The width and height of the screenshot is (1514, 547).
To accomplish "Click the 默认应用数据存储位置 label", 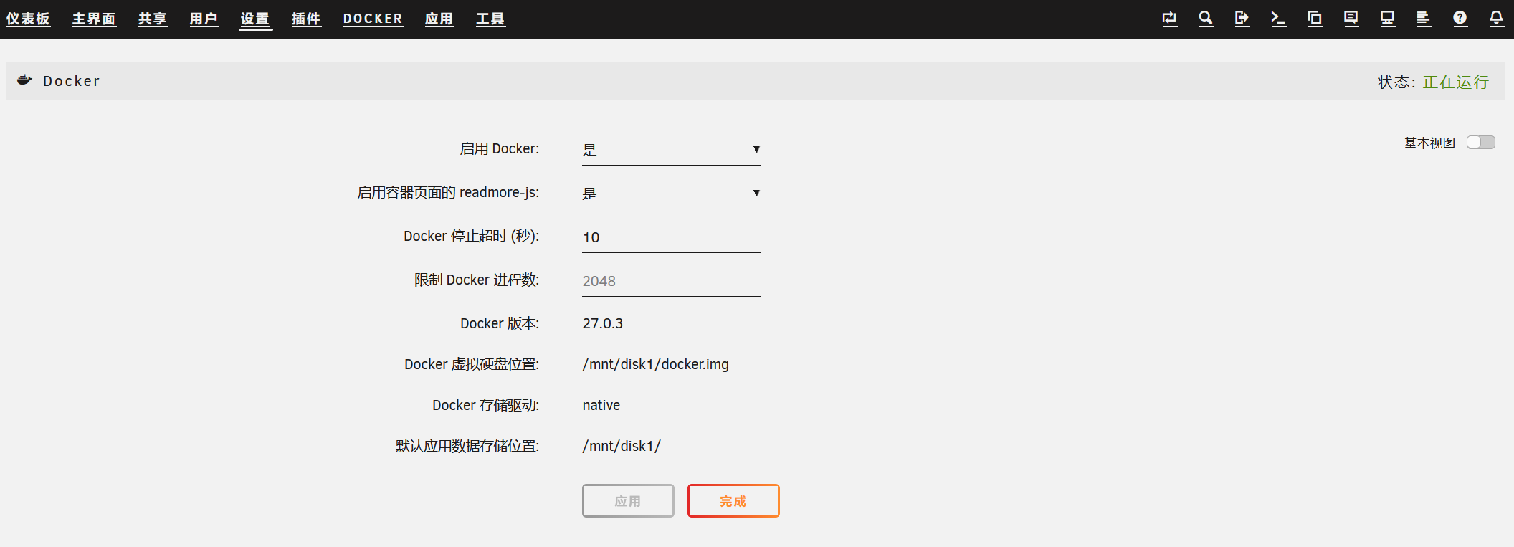I will (x=467, y=447).
